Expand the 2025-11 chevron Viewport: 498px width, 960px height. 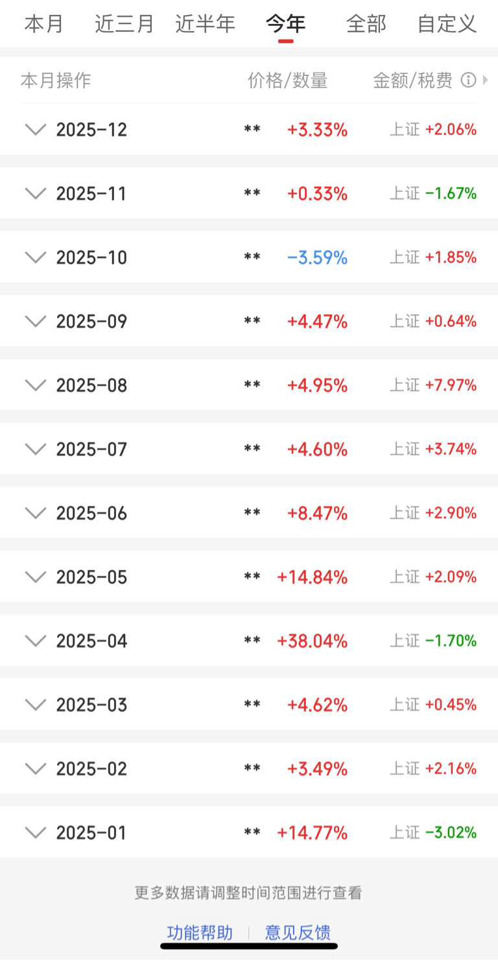tap(35, 193)
